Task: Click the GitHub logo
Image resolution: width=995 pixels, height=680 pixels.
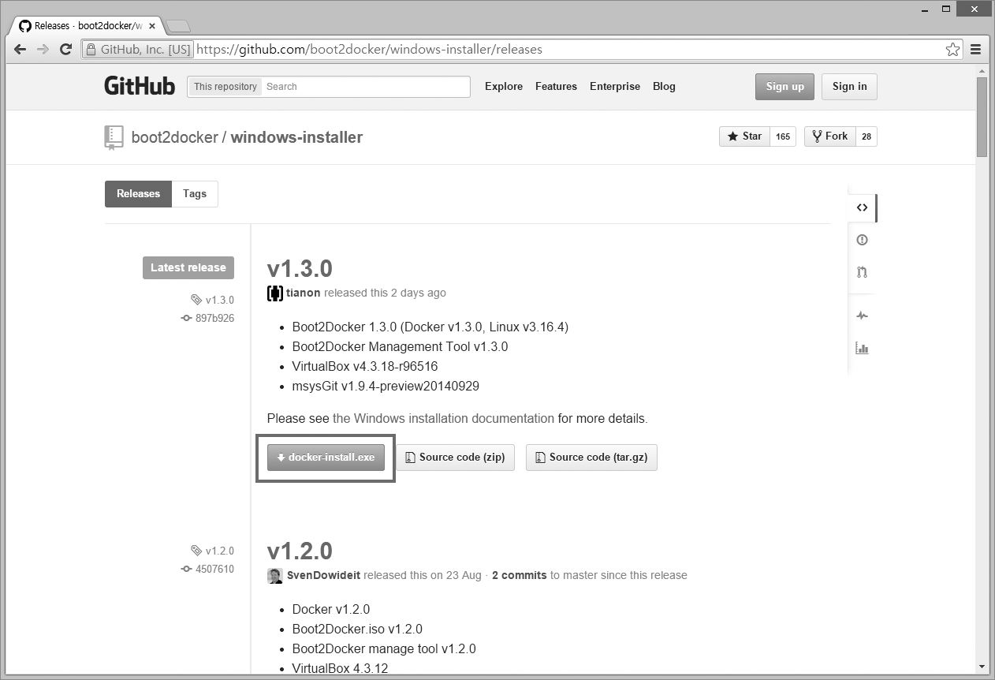Action: coord(140,86)
